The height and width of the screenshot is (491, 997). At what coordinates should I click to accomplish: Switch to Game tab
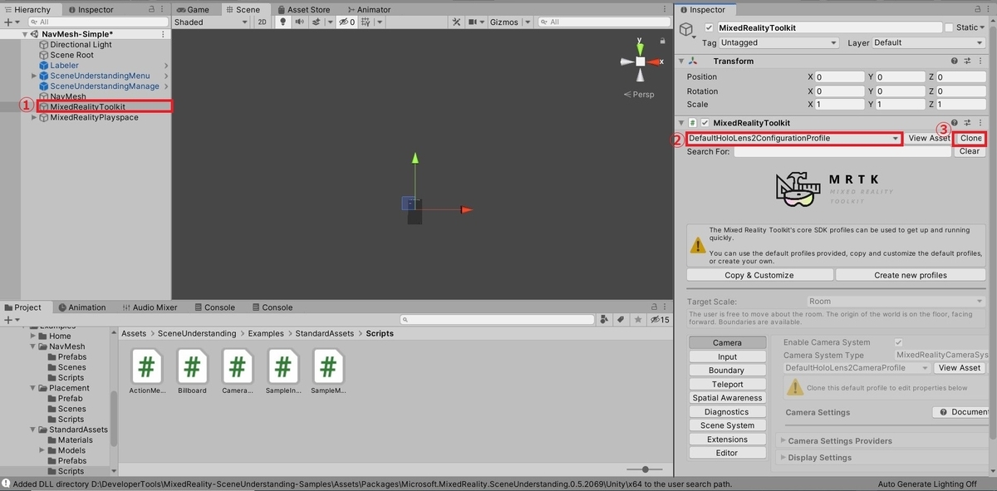click(x=192, y=10)
